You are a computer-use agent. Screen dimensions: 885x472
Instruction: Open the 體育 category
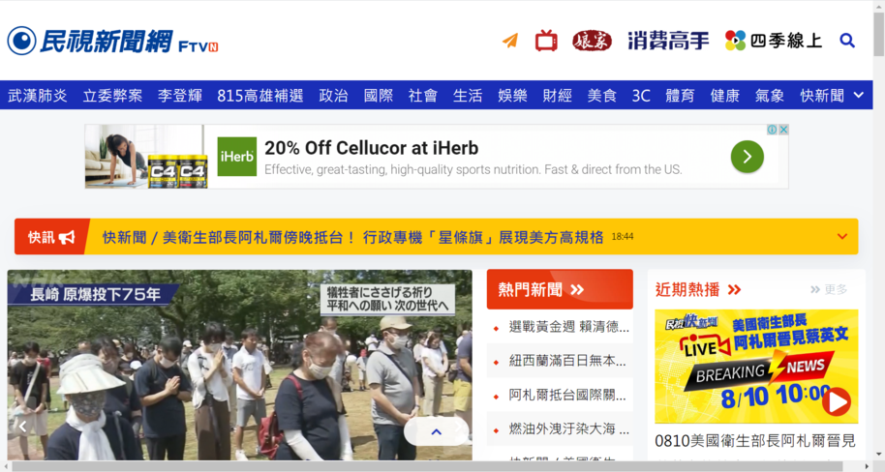[680, 96]
